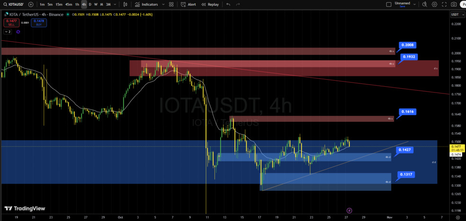Click the undo arrow
The width and height of the screenshot is (466, 221).
tap(228, 4)
